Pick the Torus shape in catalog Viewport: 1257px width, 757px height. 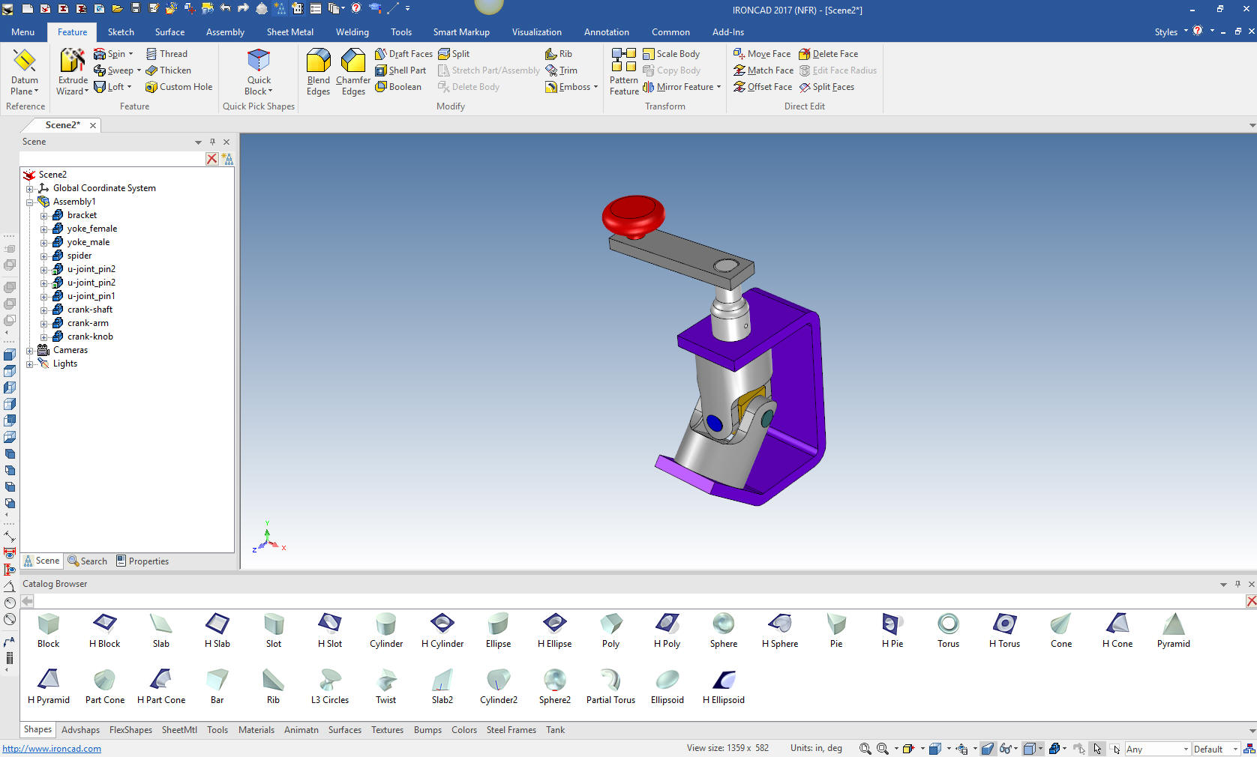coord(948,630)
